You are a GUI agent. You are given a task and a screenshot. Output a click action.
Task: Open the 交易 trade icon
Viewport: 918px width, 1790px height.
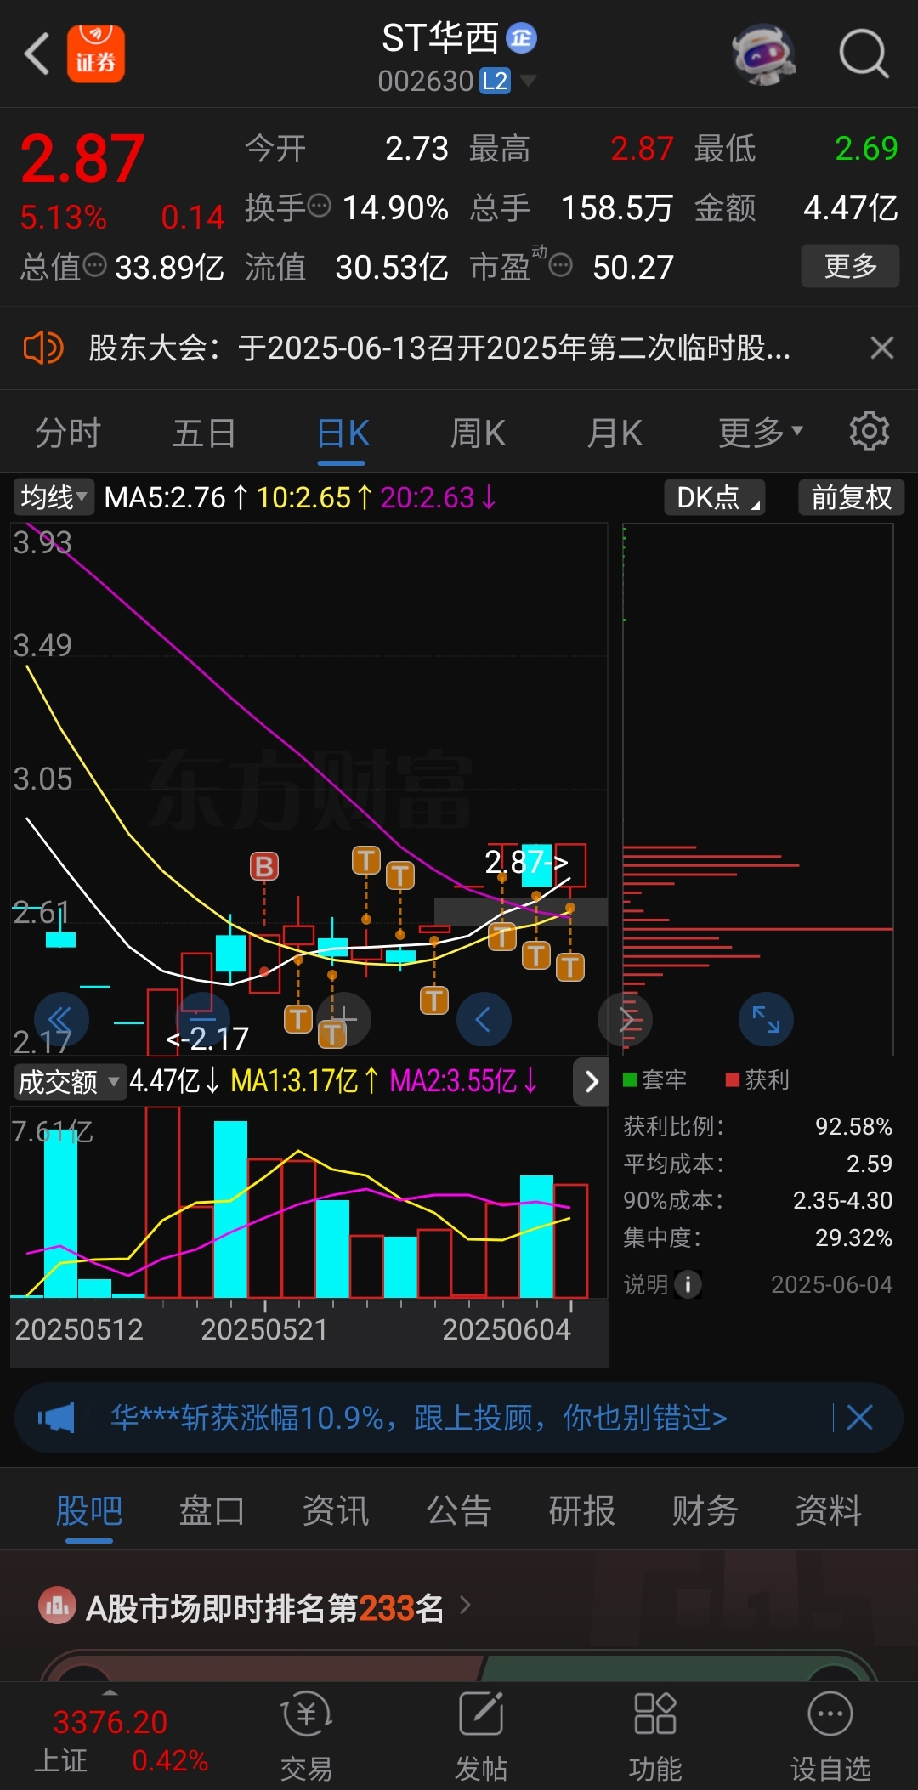point(306,1735)
